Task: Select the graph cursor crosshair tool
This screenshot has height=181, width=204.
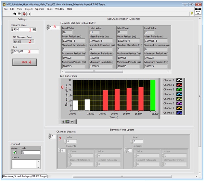Action: tap(63, 122)
